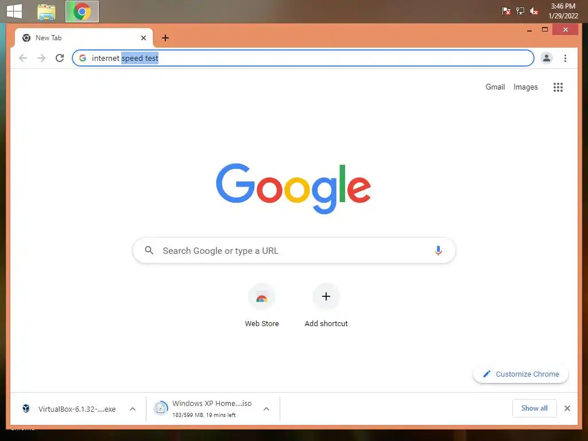Go back with the back arrow

23,58
